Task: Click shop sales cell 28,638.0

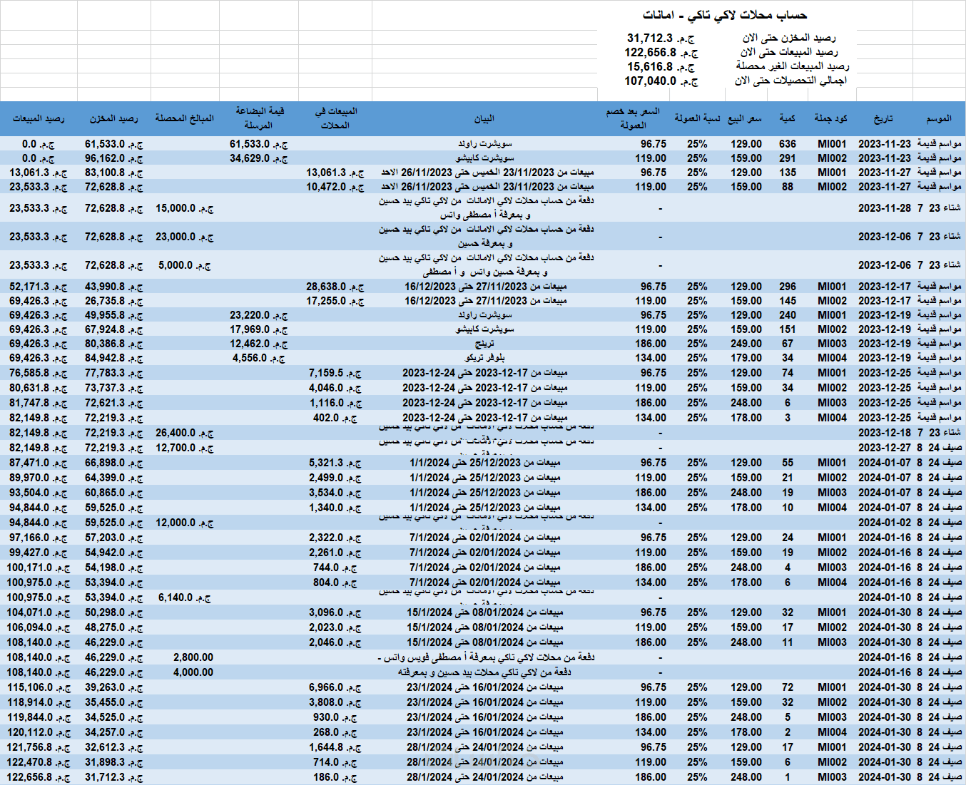Action: pos(335,286)
